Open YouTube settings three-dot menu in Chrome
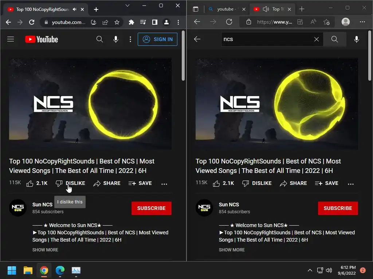Image resolution: width=373 pixels, height=279 pixels. 130,39
